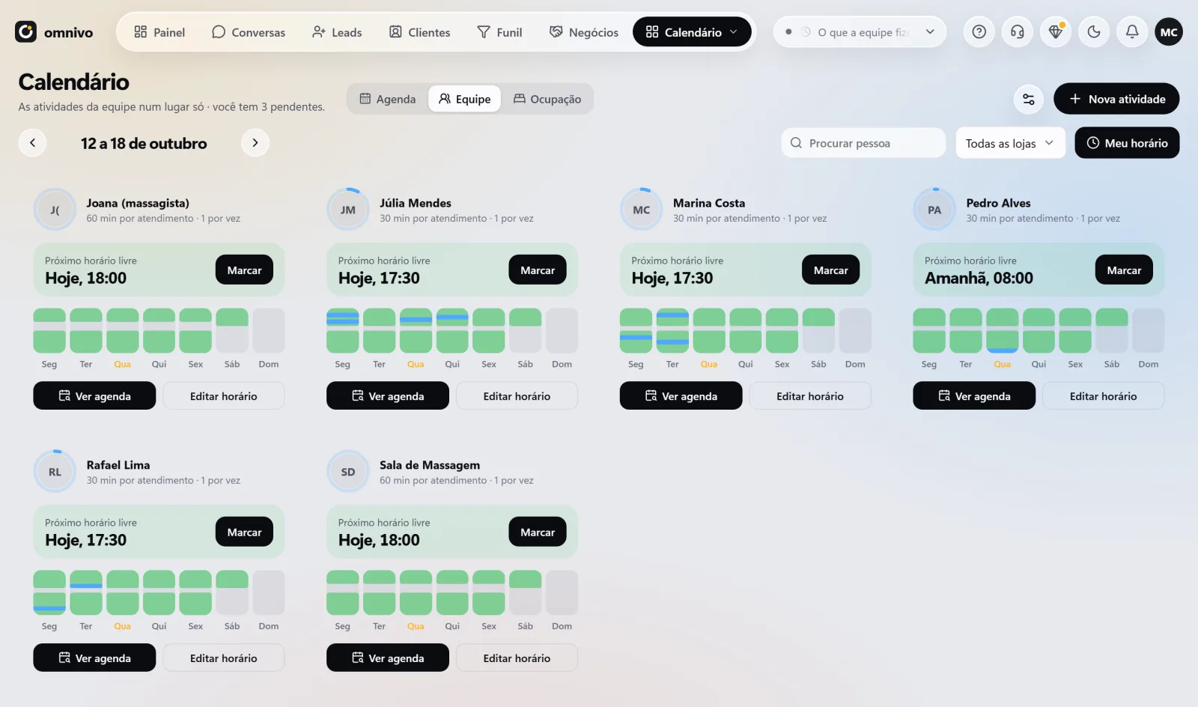Open Painel in the navigation
Viewport: 1198px width, 707px height.
[159, 32]
